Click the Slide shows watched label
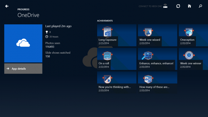Viewport: 208px width, 117px height. [58, 53]
